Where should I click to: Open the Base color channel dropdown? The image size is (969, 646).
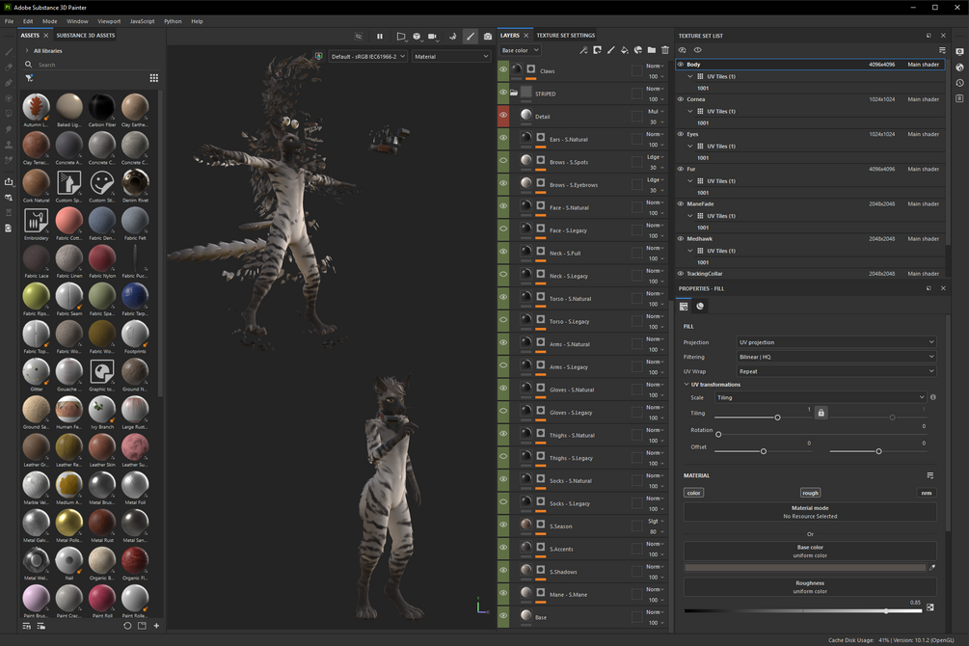(x=521, y=50)
